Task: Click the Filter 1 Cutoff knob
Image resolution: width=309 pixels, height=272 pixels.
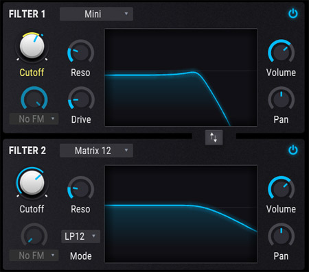Action: click(32, 47)
